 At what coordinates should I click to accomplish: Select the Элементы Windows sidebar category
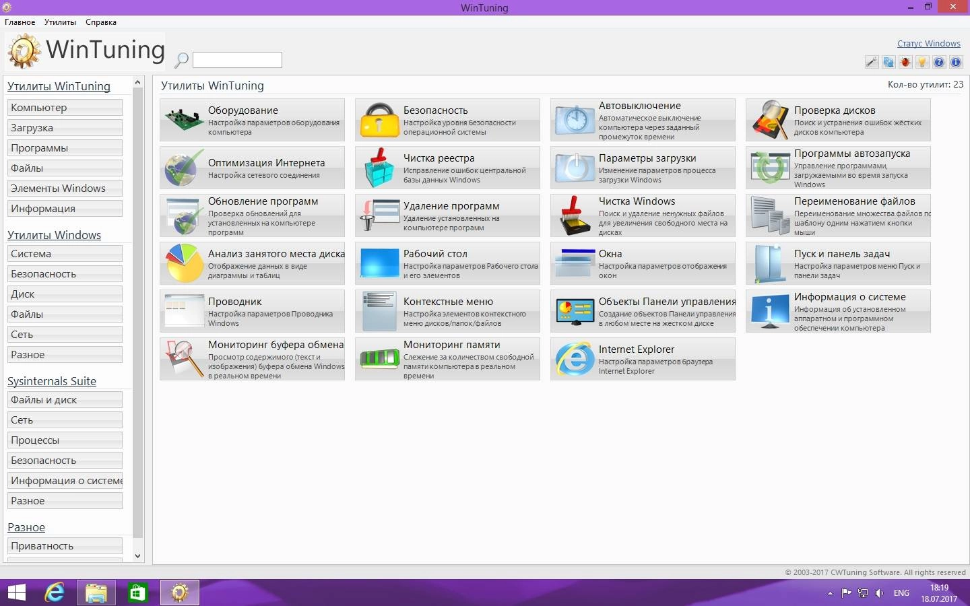tap(65, 189)
